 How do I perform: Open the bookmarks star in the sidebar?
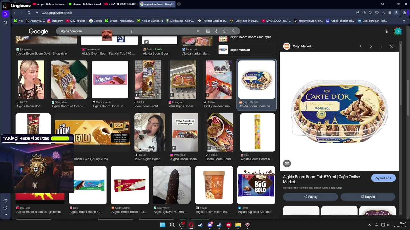5,22
